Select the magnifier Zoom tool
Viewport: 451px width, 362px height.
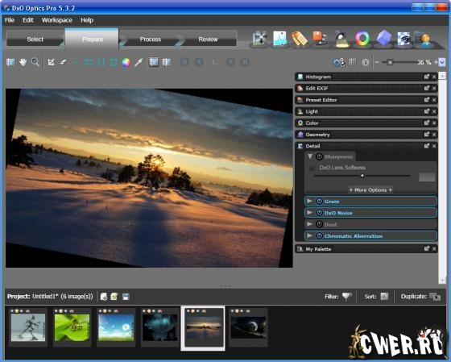(35, 62)
